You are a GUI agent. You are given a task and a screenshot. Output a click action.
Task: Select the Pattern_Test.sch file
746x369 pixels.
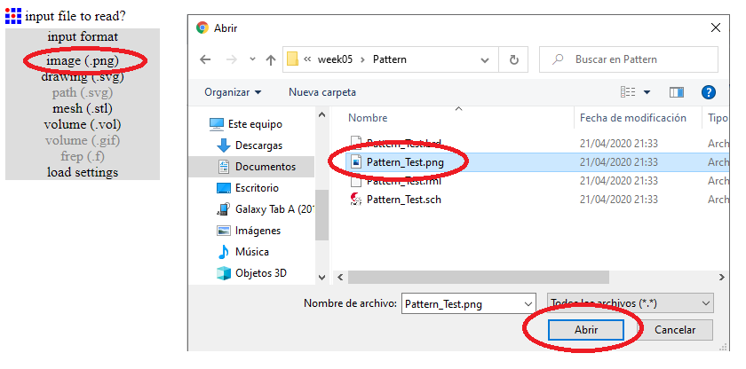[403, 200]
